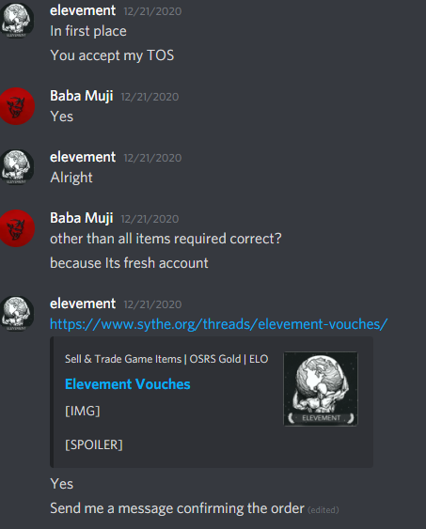The image size is (426, 529).
Task: Click elevement's avatar beside the sythe link
Action: 17,314
